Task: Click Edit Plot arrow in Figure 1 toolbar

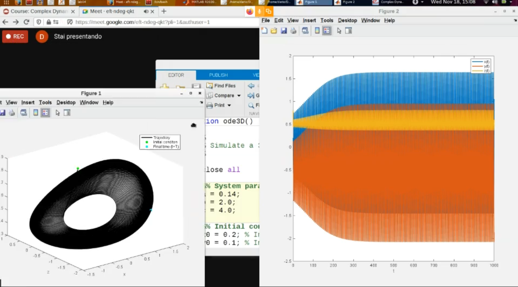Action: tap(58, 113)
